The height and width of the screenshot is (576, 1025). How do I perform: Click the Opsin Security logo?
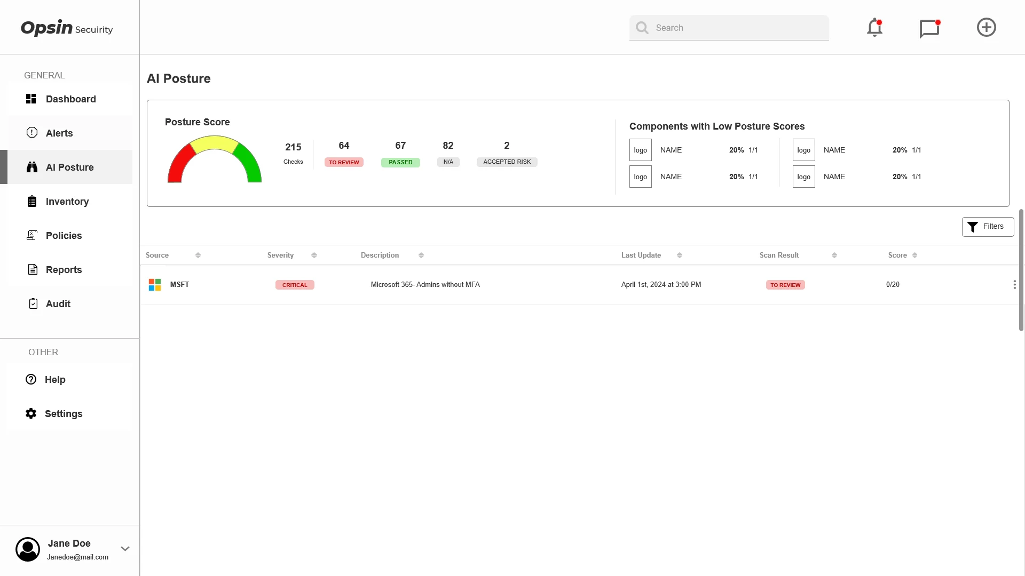click(67, 28)
